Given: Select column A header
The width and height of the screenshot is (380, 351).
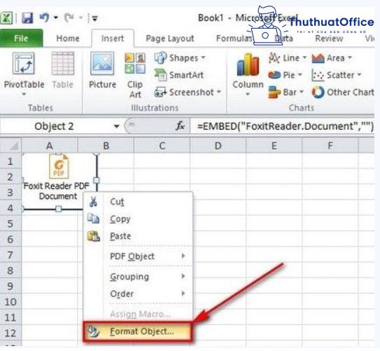Looking at the screenshot, I should point(50,146).
